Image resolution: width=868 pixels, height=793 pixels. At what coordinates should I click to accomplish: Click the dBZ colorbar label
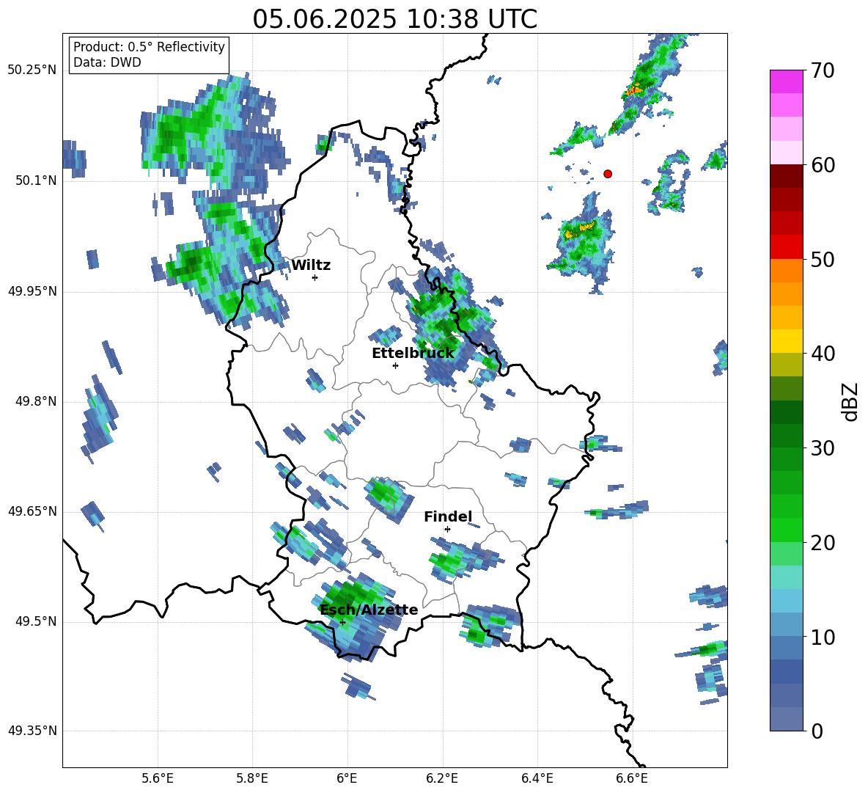coord(851,401)
